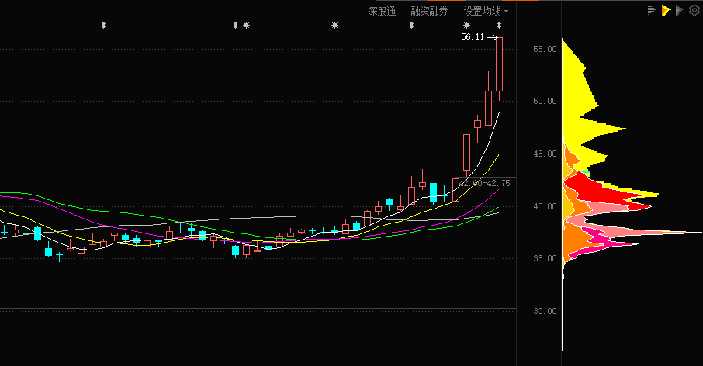Click the 30.00 price axis label
Screen dimensions: 703x366
point(545,311)
